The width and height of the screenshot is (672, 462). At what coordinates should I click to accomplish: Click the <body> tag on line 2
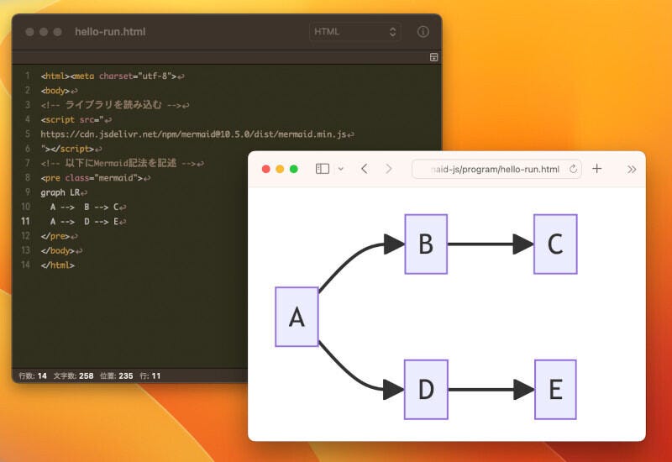coord(55,91)
